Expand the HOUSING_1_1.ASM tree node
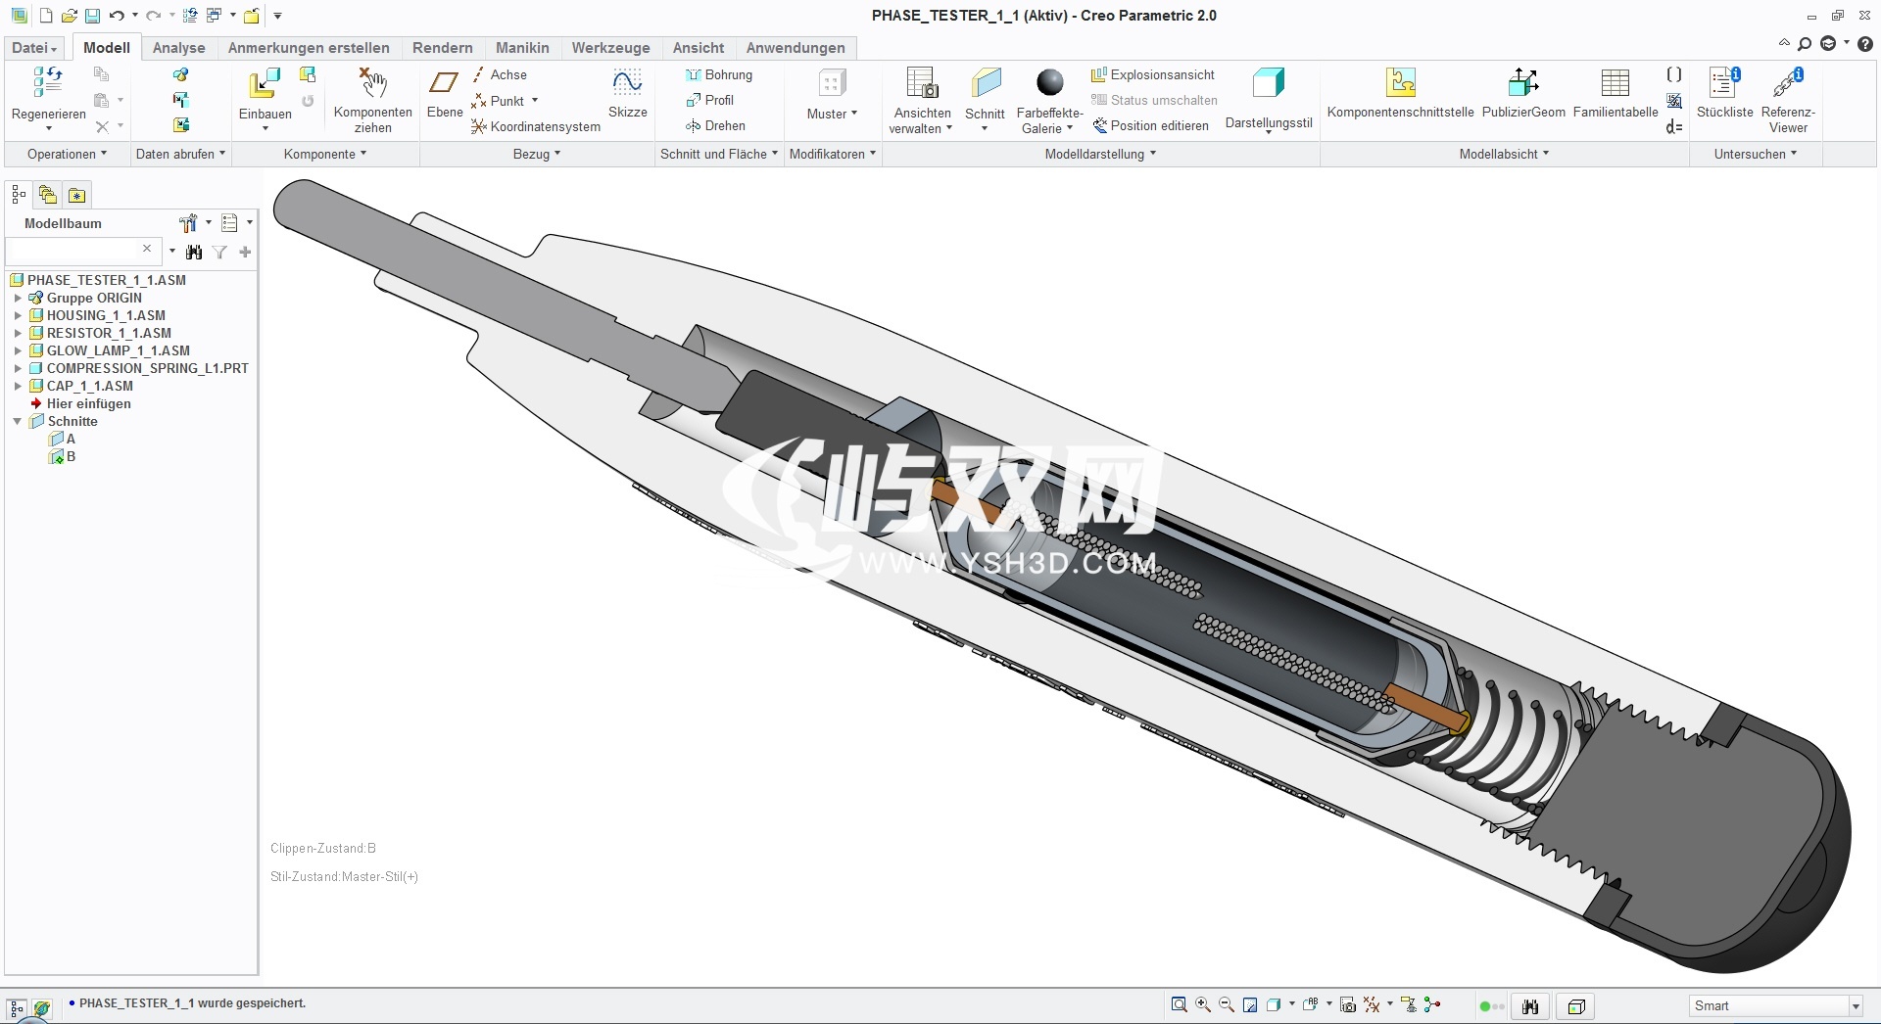Screen dimensions: 1881x1024 (18, 315)
